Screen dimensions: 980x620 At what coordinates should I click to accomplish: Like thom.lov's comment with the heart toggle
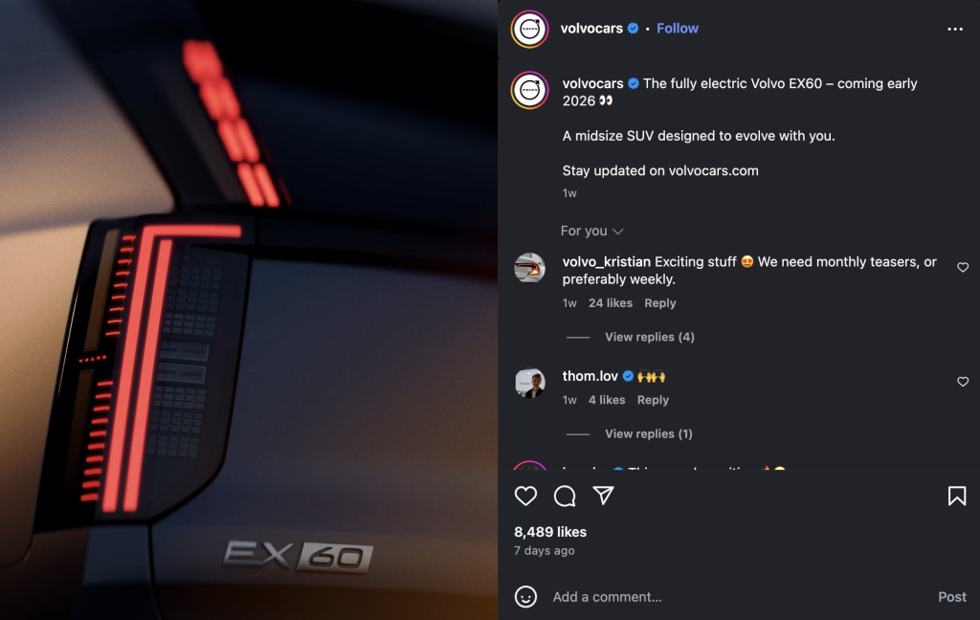pos(963,382)
